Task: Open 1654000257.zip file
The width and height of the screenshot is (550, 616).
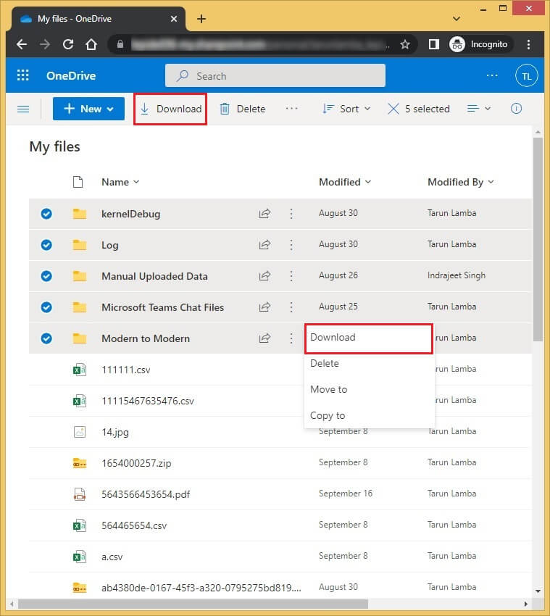Action: click(136, 463)
